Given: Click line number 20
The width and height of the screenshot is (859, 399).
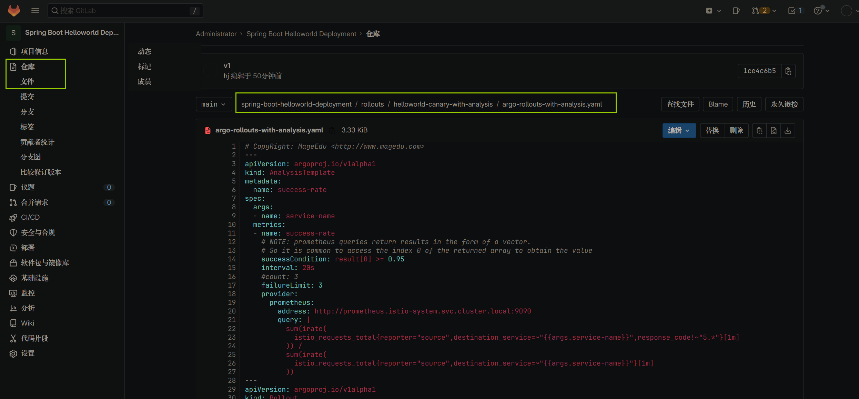Looking at the screenshot, I should (x=232, y=311).
